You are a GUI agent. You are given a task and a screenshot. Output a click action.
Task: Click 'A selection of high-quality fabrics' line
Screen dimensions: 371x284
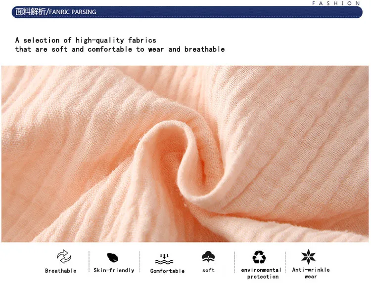[x=86, y=41]
